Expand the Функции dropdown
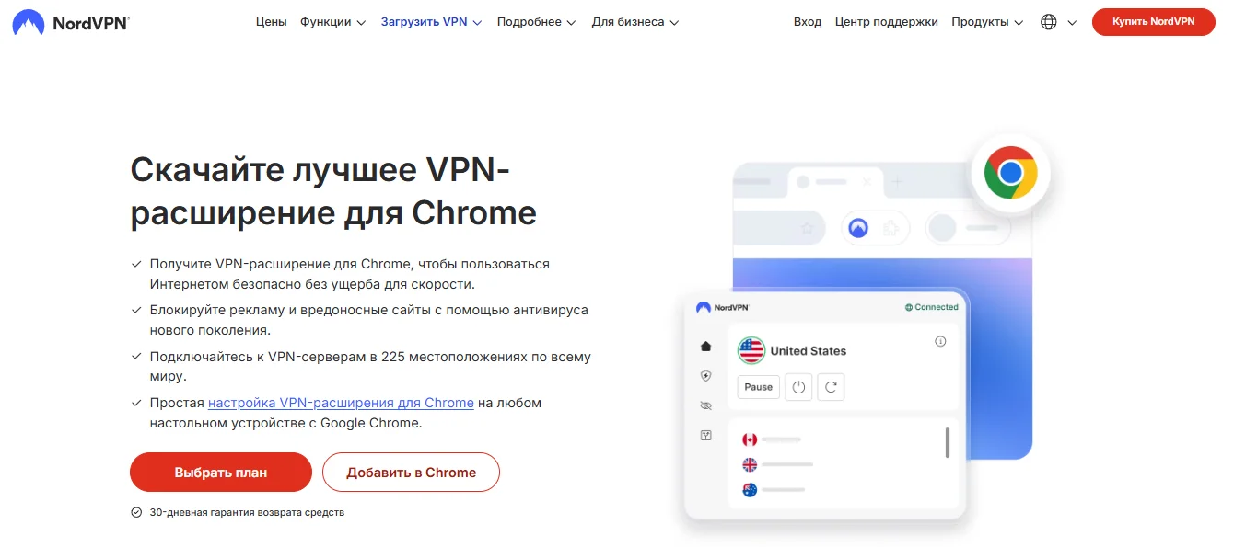Image resolution: width=1234 pixels, height=547 pixels. pyautogui.click(x=332, y=22)
